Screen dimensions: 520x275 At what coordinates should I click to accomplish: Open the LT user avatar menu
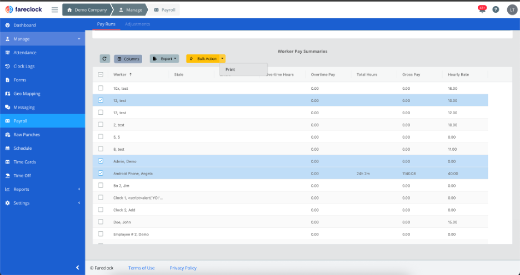click(512, 10)
